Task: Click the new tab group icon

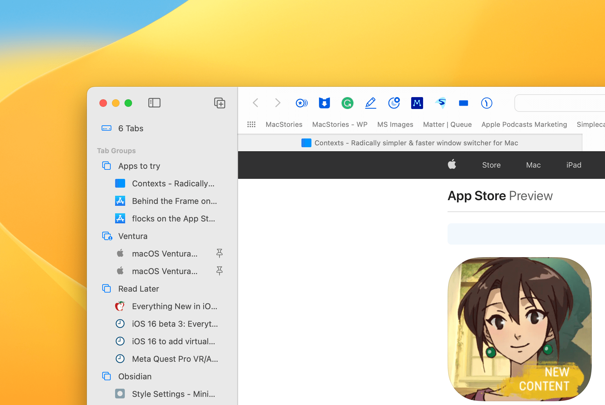Action: [x=220, y=103]
